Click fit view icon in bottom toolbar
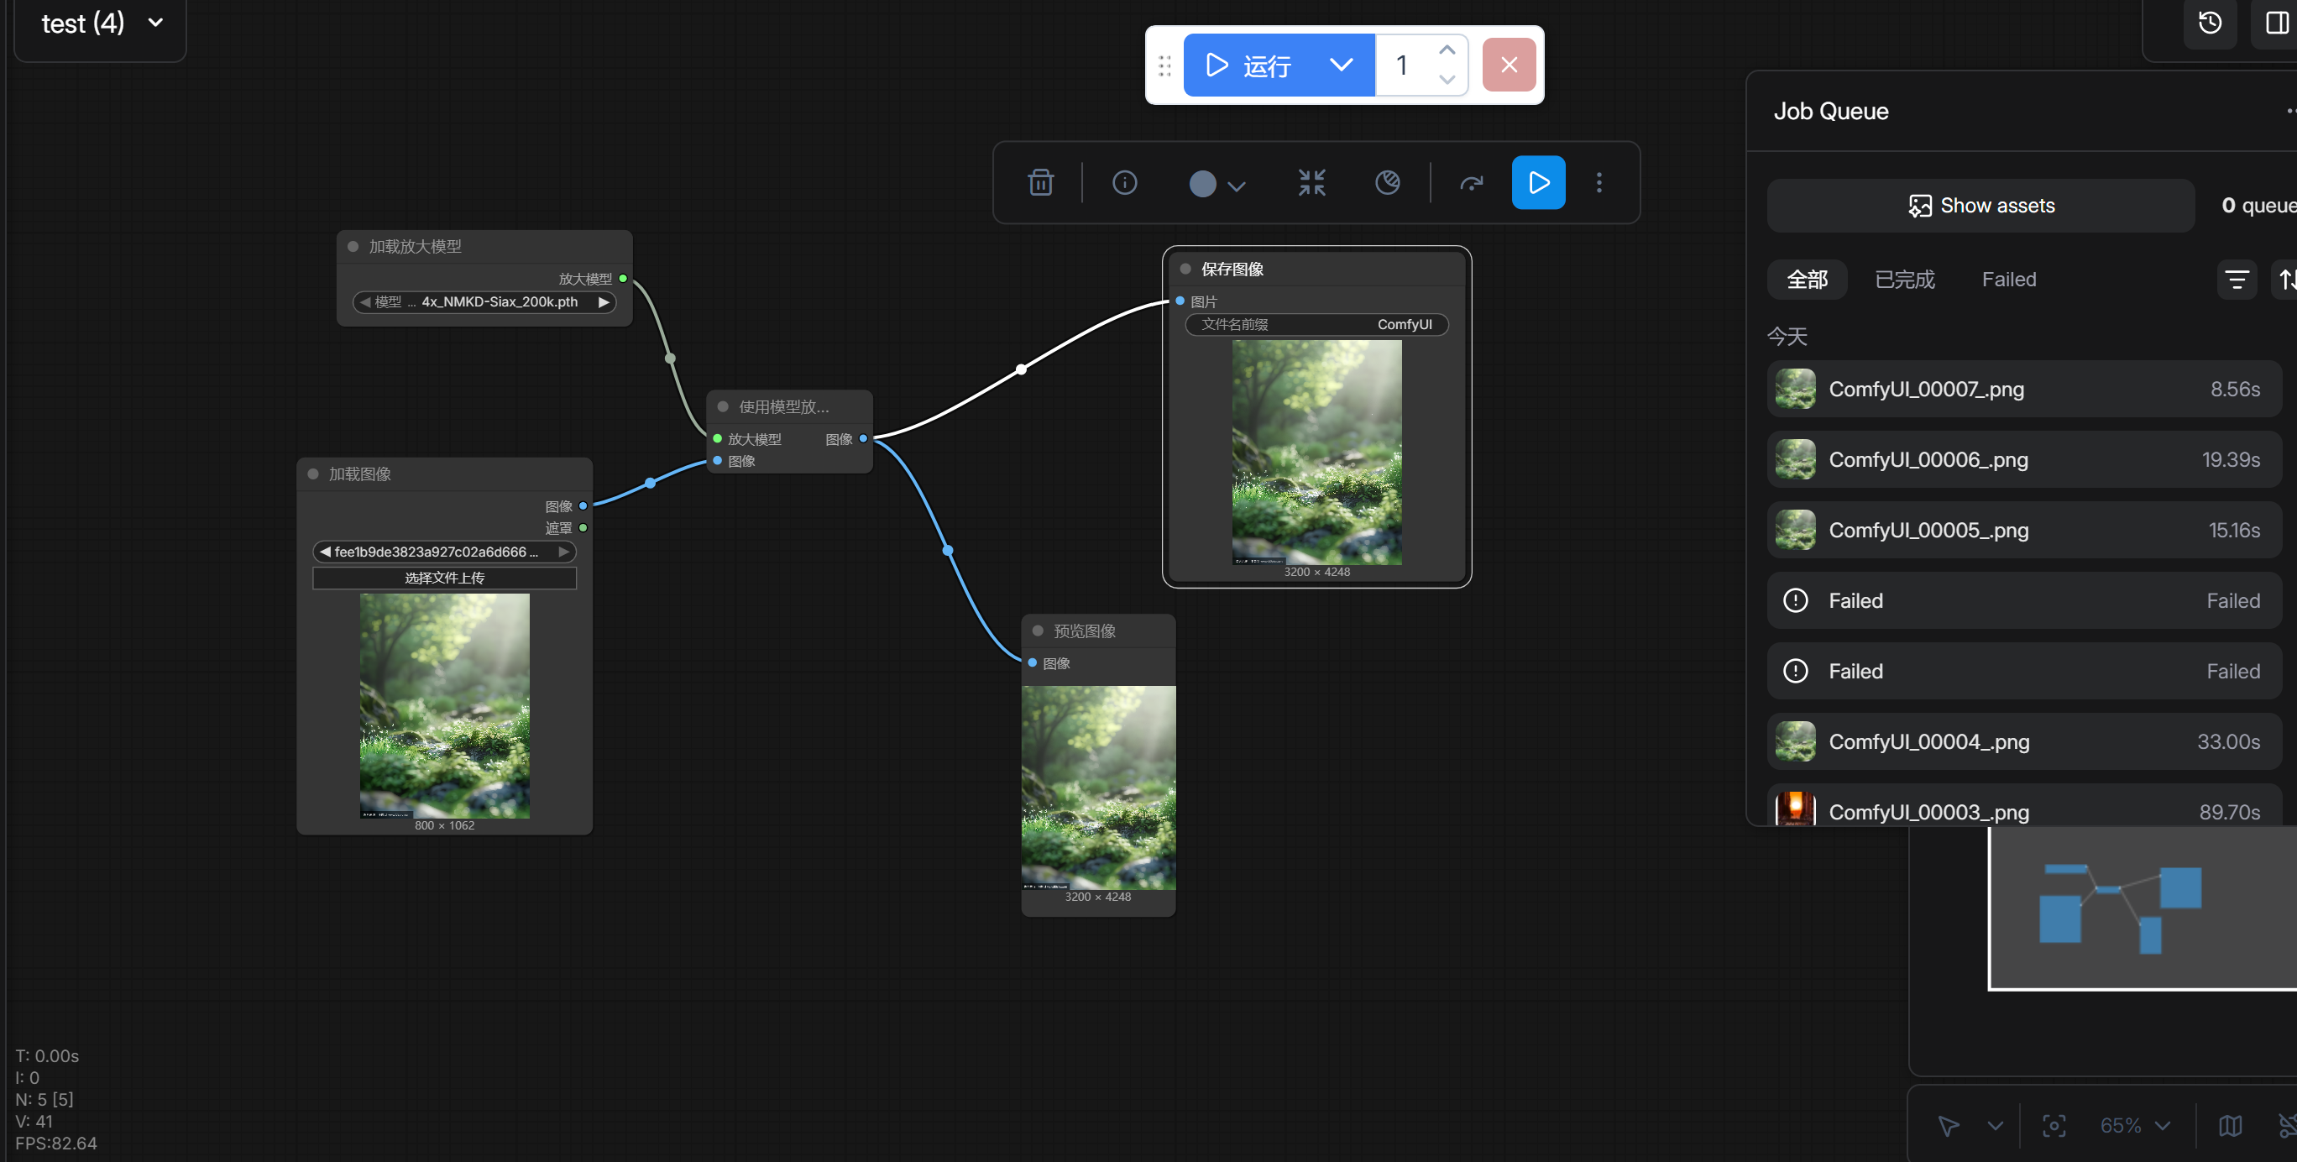The height and width of the screenshot is (1162, 2297). [x=2054, y=1125]
